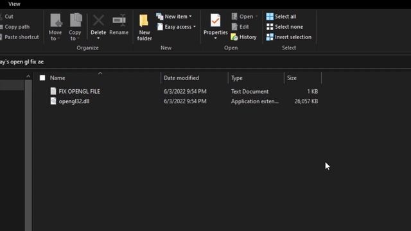This screenshot has width=411, height=231.
Task: Sort by the Name column header
Action: (x=57, y=78)
